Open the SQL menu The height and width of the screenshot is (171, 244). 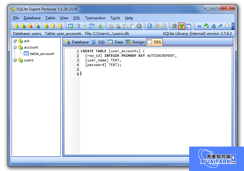(77, 18)
